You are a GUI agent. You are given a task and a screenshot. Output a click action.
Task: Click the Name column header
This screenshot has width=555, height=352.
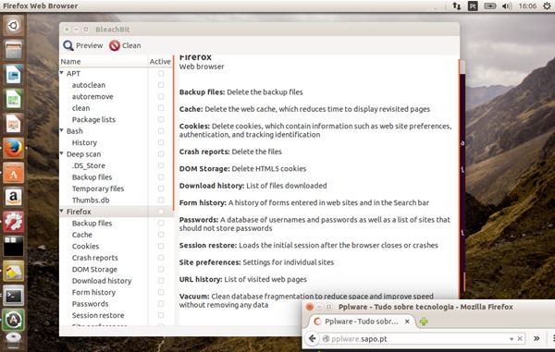(x=104, y=62)
